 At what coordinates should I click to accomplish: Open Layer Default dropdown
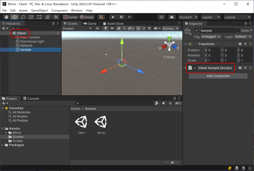[243, 37]
